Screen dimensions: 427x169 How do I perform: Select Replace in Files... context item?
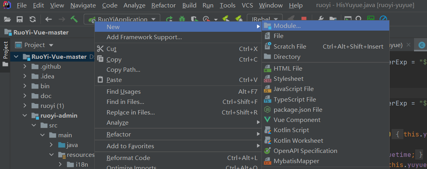coord(178,113)
